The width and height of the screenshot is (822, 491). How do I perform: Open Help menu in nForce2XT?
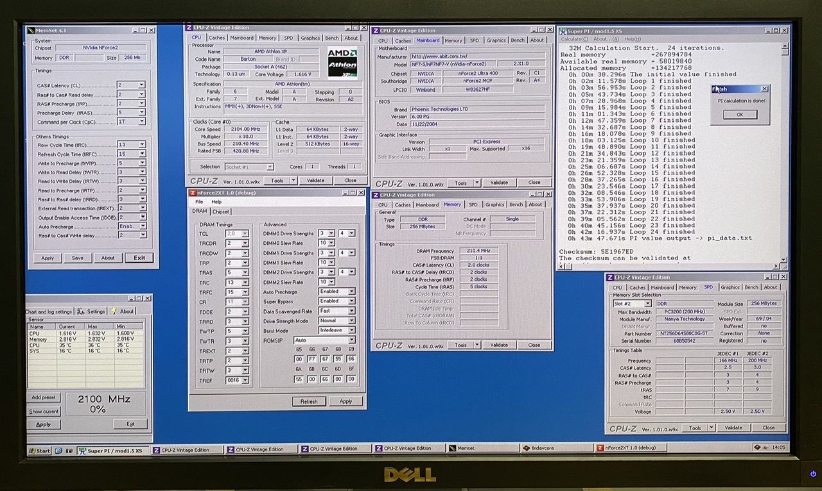point(216,202)
